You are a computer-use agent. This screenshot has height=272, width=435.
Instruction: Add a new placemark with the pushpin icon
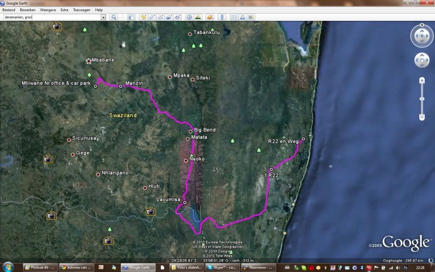(144, 17)
